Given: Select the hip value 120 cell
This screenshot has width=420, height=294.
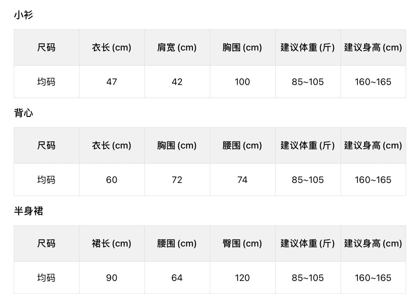Looking at the screenshot, I should pos(242,278).
